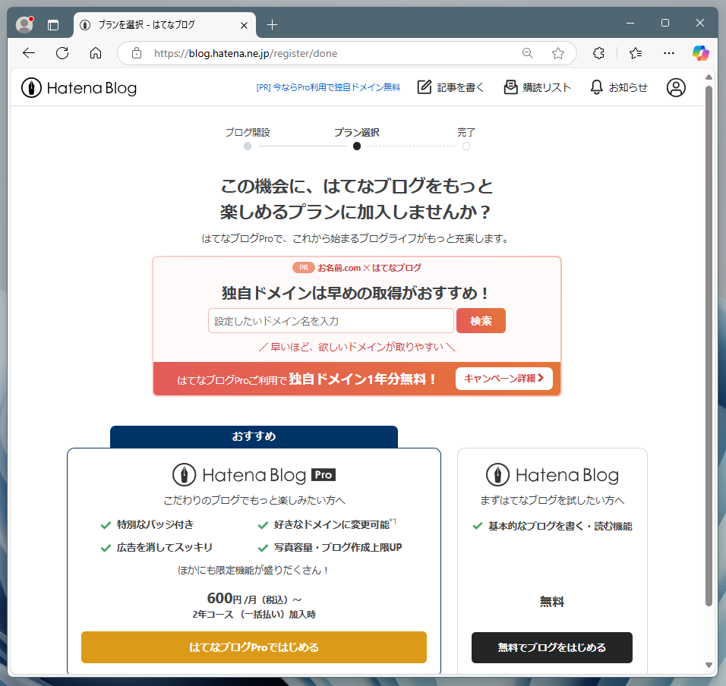This screenshot has width=726, height=686.
Task: Click the 600円/月 price text
Action: pos(254,599)
